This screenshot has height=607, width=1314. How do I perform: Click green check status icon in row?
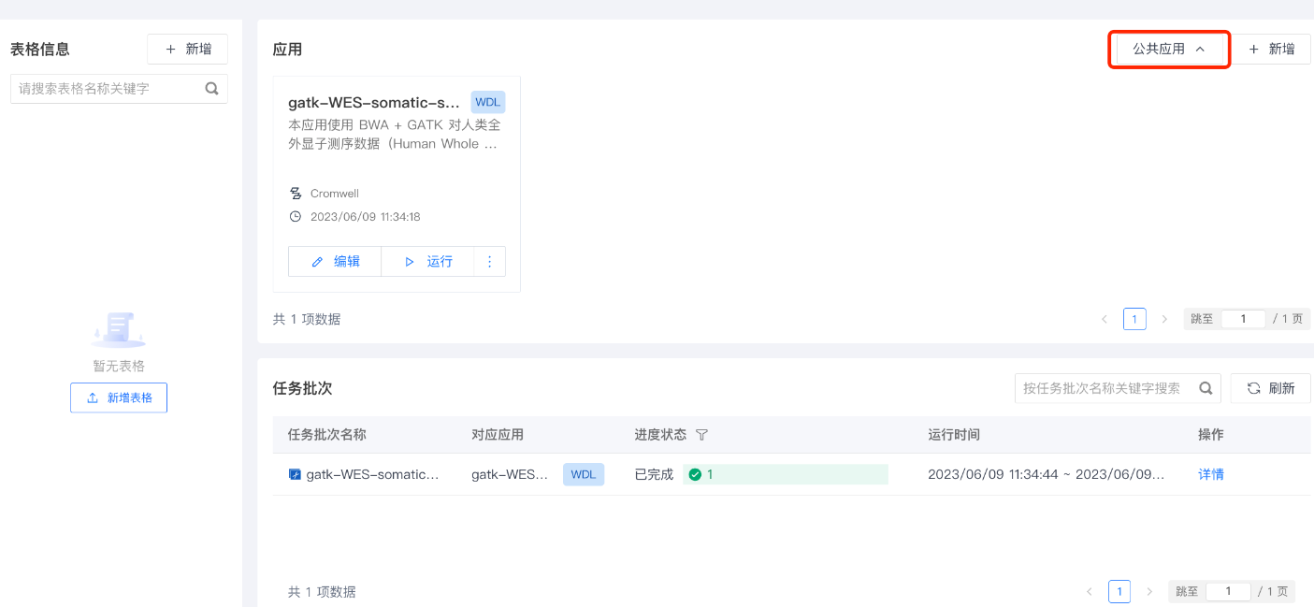pyautogui.click(x=695, y=474)
